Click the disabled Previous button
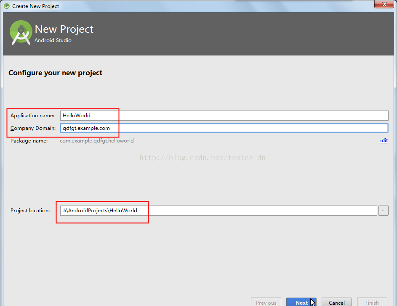397x306 pixels. click(266, 303)
